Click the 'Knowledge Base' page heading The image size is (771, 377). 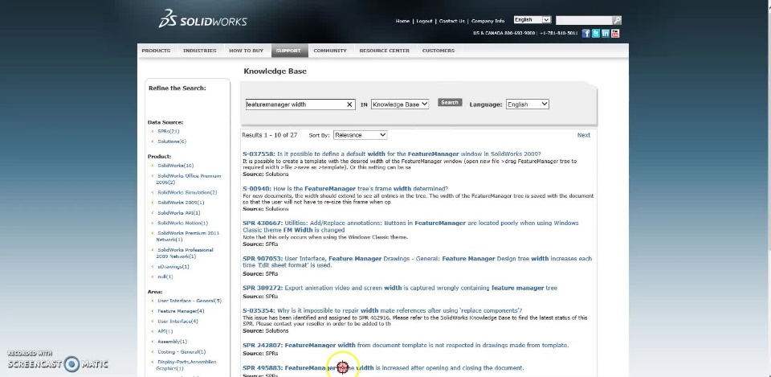click(275, 71)
